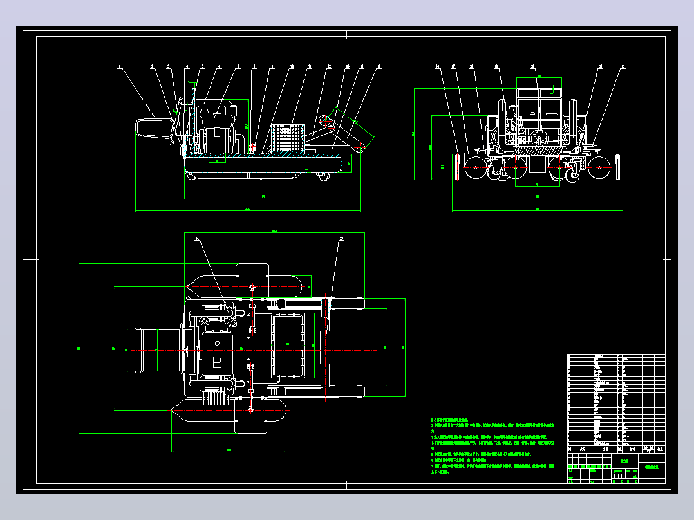Select the gridded crate in the side view
This screenshot has width=694, height=520.
point(288,138)
